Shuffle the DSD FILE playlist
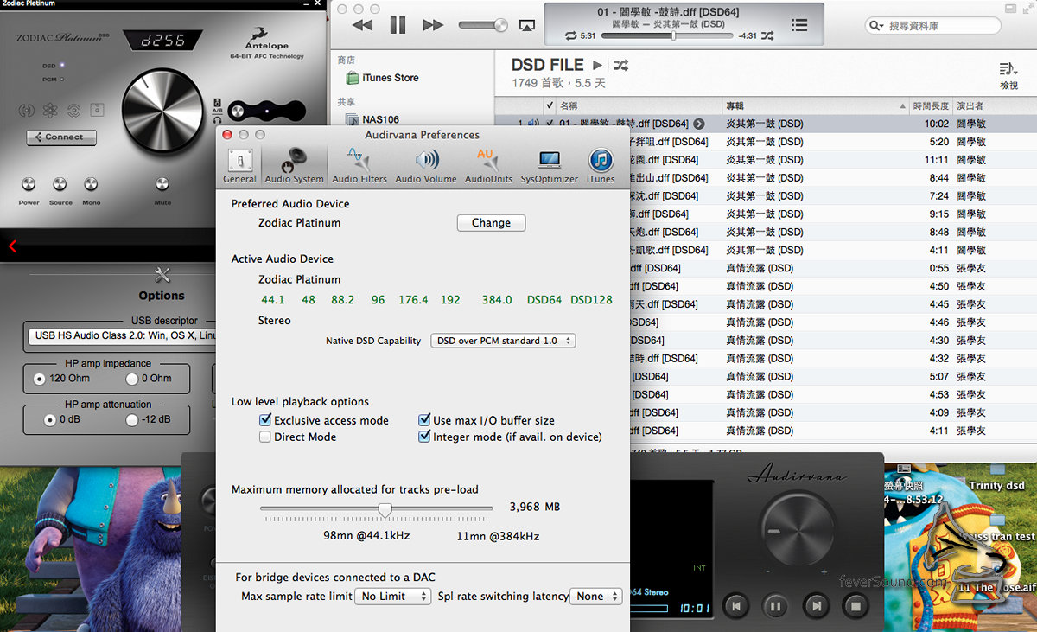The height and width of the screenshot is (632, 1037). pyautogui.click(x=620, y=65)
